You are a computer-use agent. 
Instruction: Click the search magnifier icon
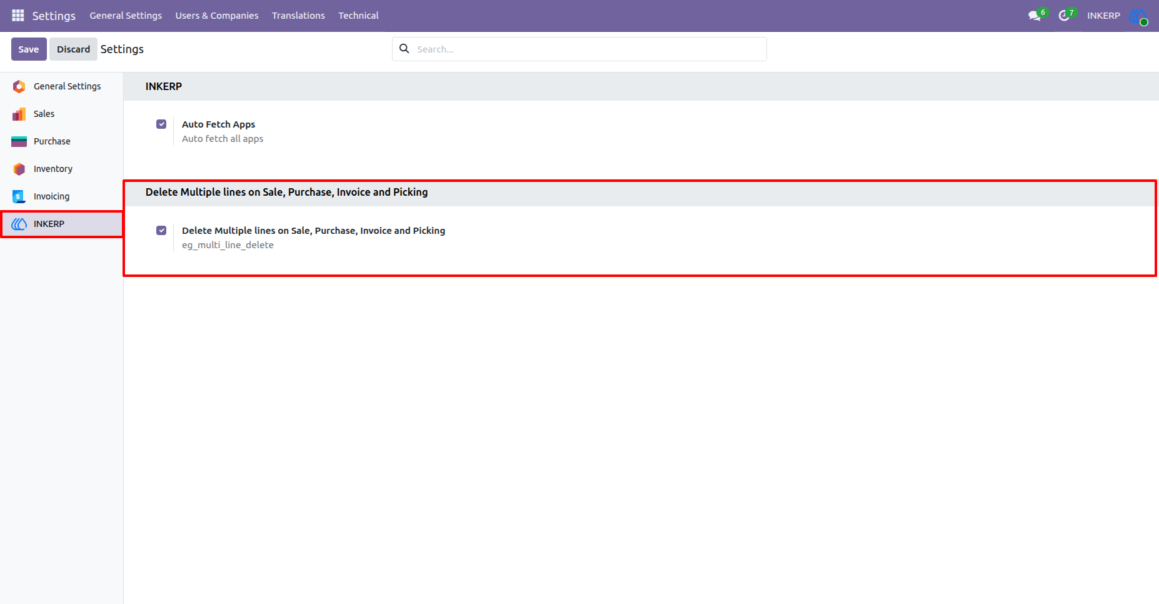[404, 49]
